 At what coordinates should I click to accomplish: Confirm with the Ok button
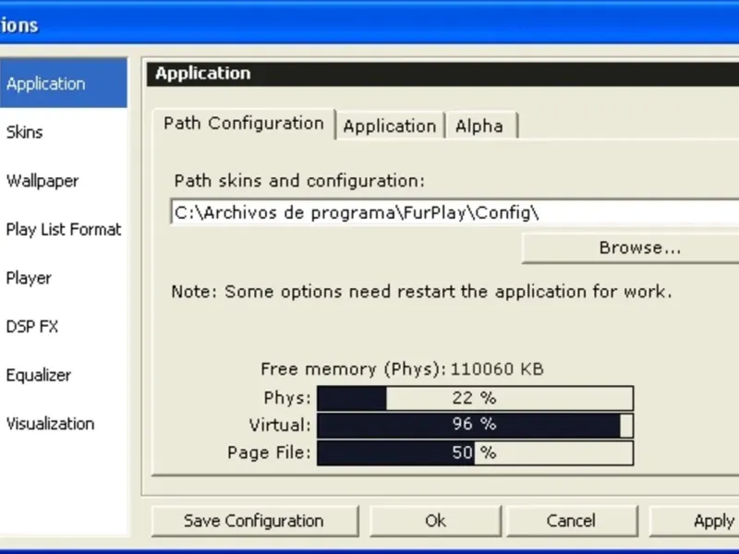(435, 521)
